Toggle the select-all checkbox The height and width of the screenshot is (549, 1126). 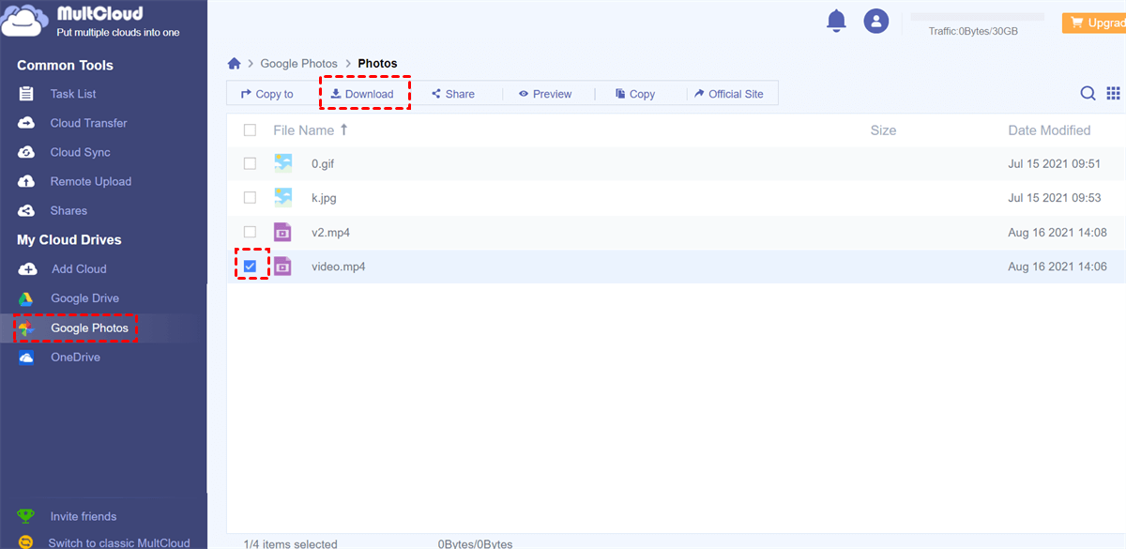tap(250, 130)
